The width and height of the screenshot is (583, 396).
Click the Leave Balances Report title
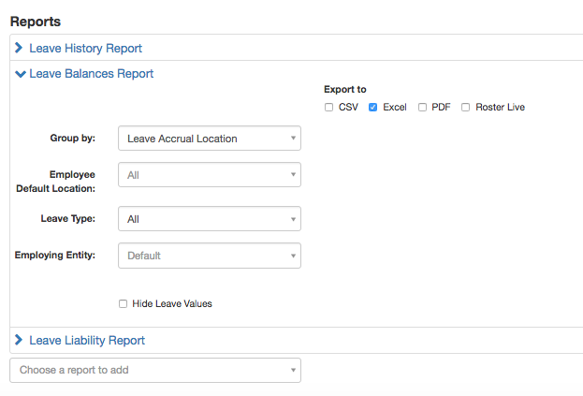[x=91, y=74]
